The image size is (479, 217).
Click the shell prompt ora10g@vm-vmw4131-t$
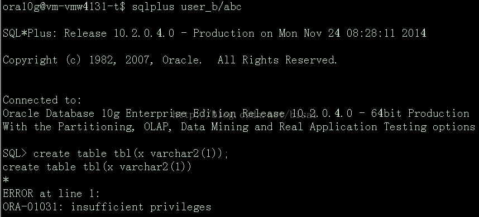[x=64, y=7]
